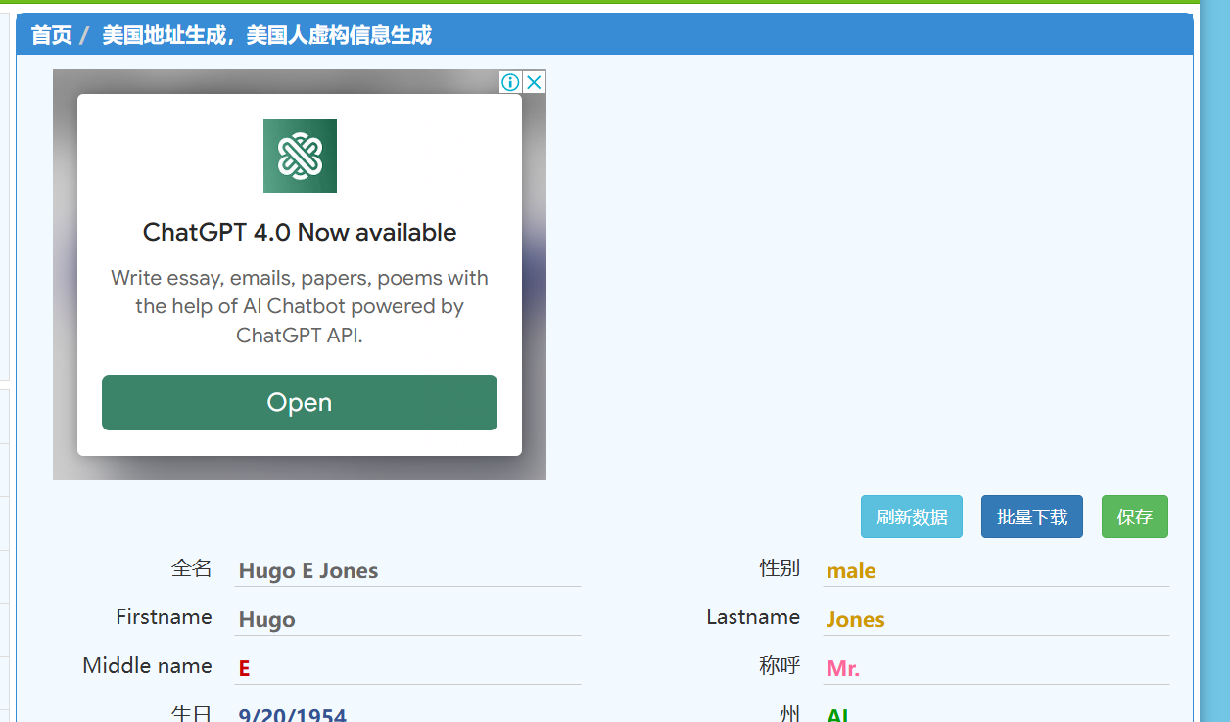Click the gender field showing male
This screenshot has width=1230, height=722.
point(995,570)
